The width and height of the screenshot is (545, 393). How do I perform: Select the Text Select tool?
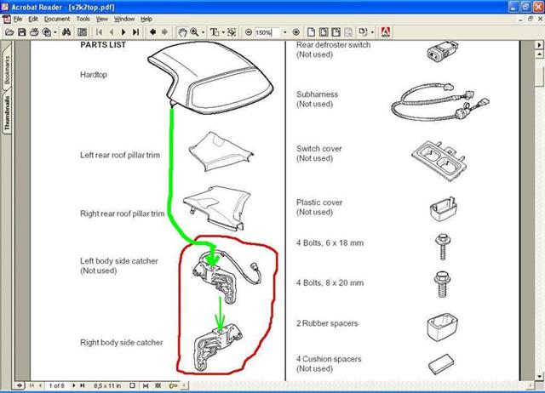click(x=215, y=32)
